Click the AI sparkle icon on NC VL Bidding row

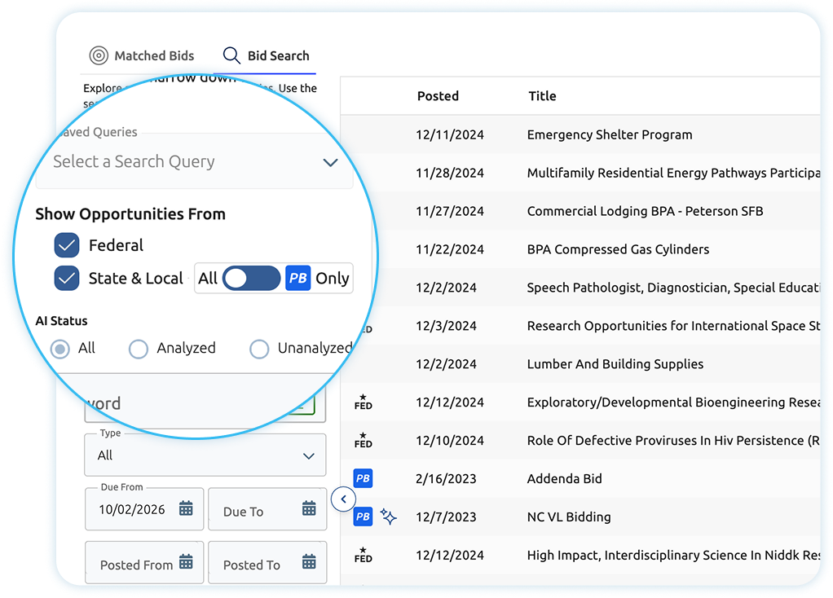[388, 517]
